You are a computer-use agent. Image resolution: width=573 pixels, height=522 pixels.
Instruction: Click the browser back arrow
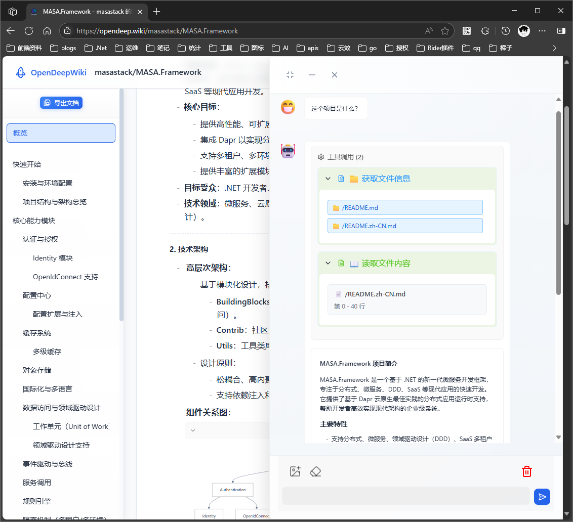(11, 31)
